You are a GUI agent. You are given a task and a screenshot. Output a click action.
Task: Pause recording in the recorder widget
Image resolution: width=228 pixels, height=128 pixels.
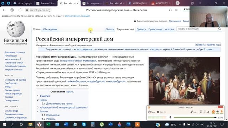click(152, 112)
